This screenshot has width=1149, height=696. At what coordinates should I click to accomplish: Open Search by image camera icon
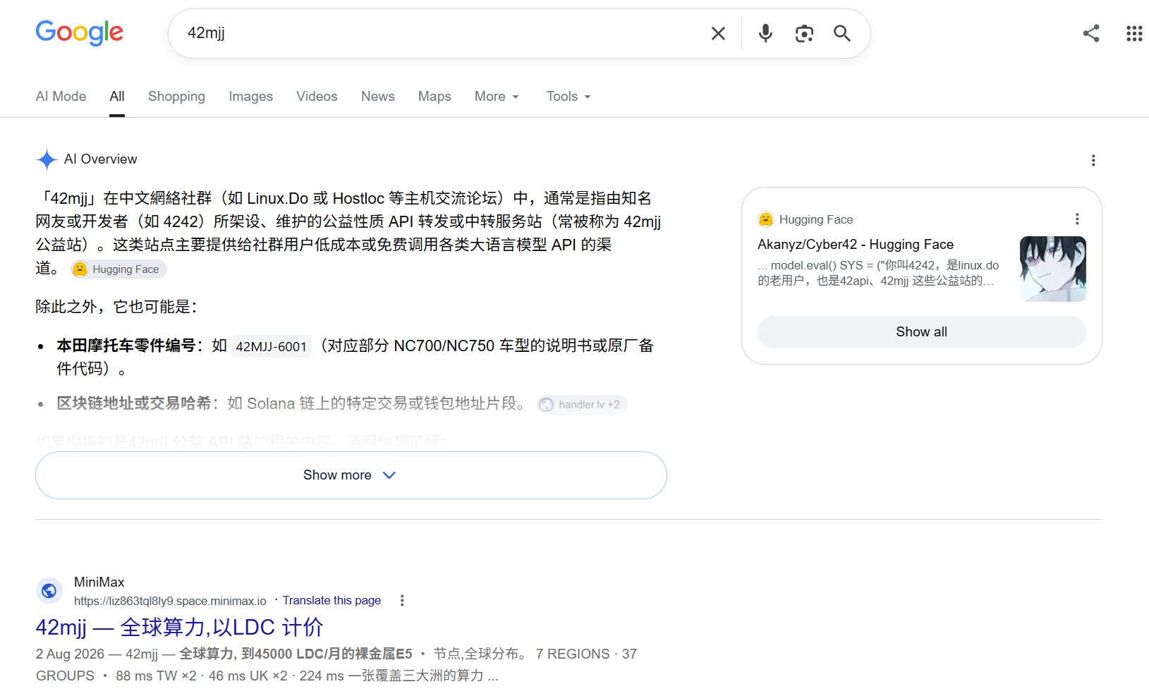(804, 33)
